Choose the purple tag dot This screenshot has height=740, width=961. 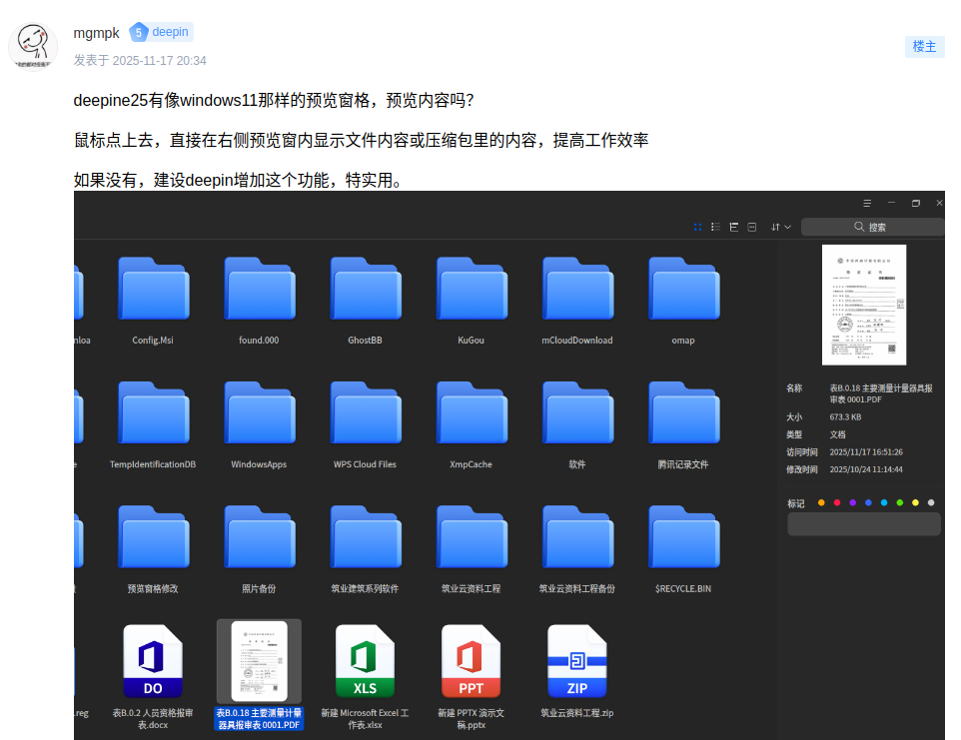[x=852, y=503]
